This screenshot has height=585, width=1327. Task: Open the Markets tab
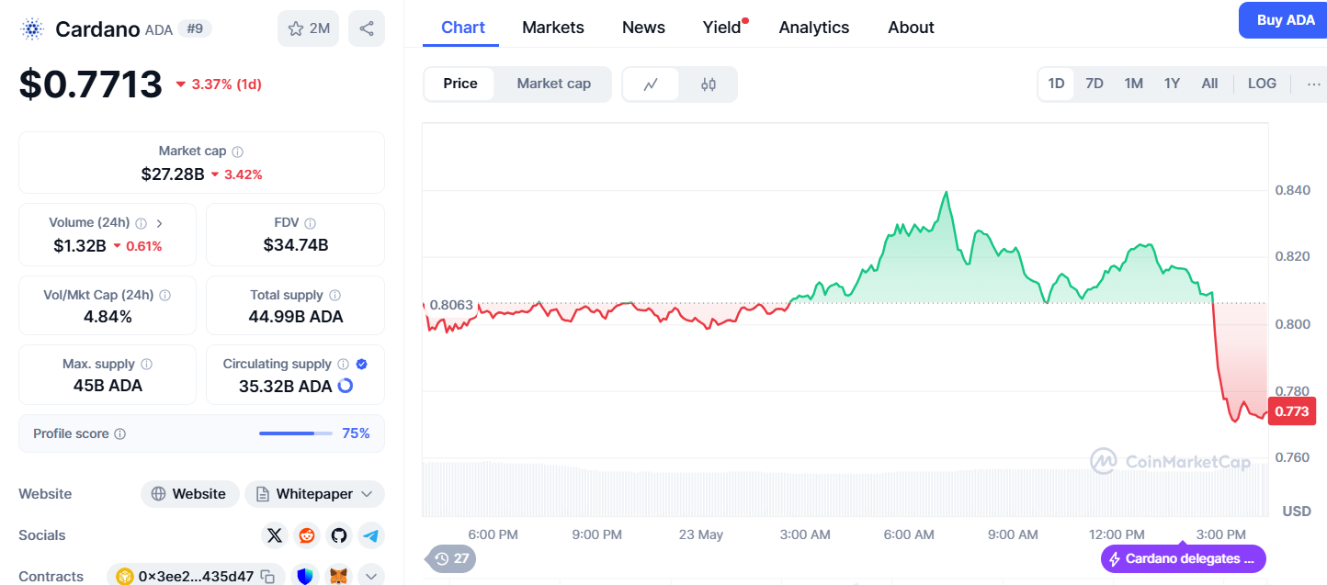pyautogui.click(x=553, y=28)
